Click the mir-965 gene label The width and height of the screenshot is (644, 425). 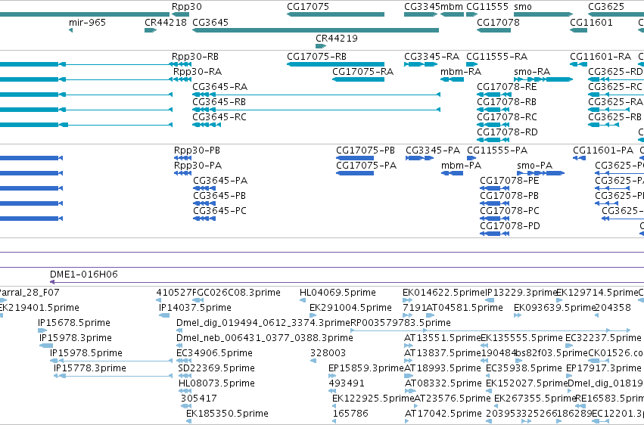(87, 22)
